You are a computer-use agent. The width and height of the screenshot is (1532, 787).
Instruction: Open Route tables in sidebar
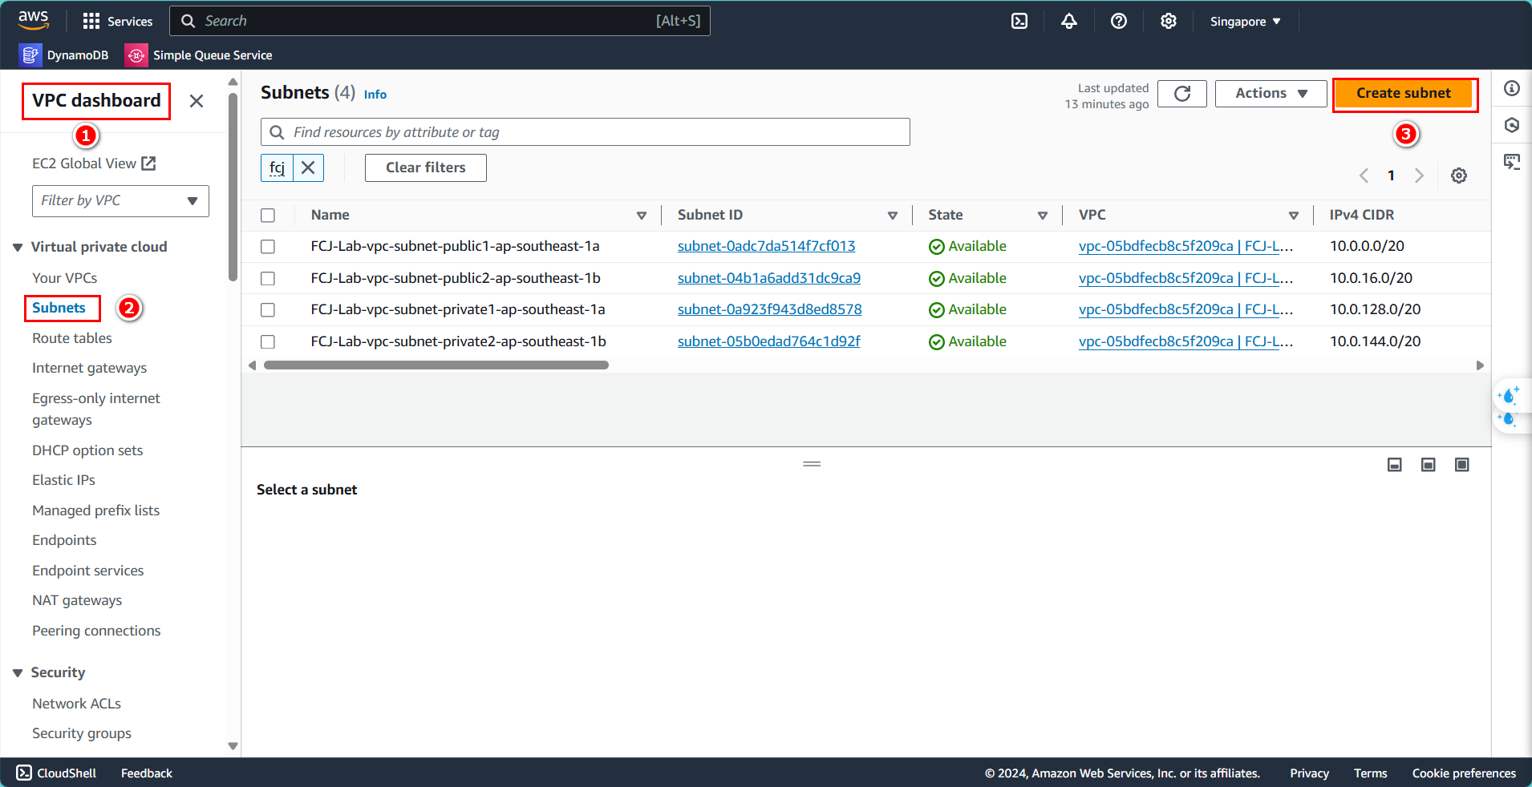72,338
